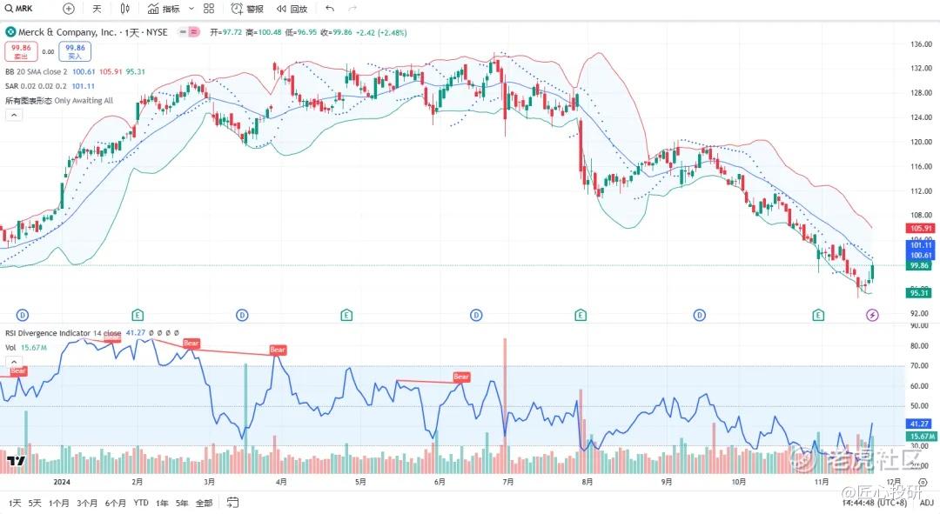This screenshot has width=940, height=514.
Task: Select the SAR 0.02 0.02 0.2 legend
Action: point(36,85)
